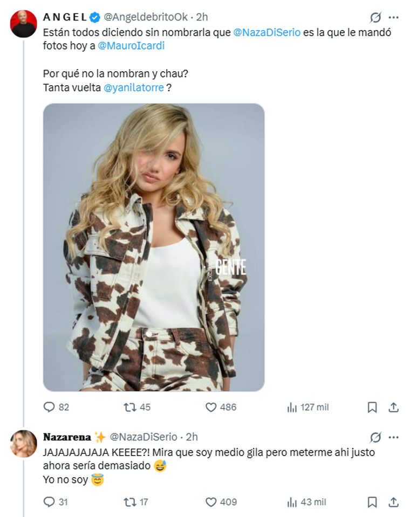Open view analytics showing 127 mil
Screen dimensions: 410x517
tap(294, 408)
